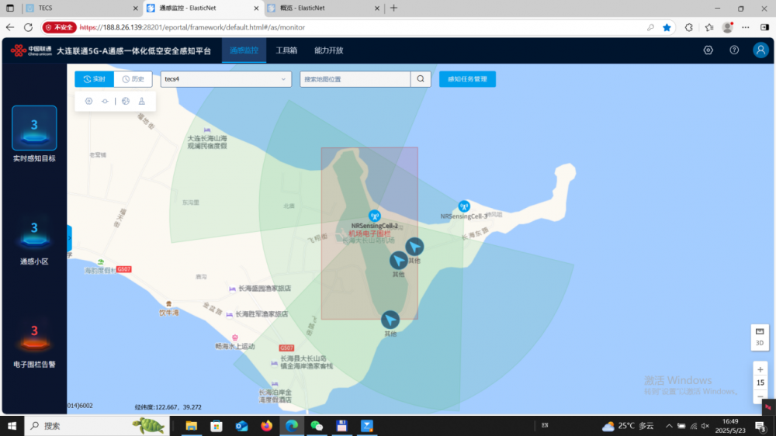The height and width of the screenshot is (436, 776).
Task: Zoom in the map with plus button
Action: click(760, 369)
